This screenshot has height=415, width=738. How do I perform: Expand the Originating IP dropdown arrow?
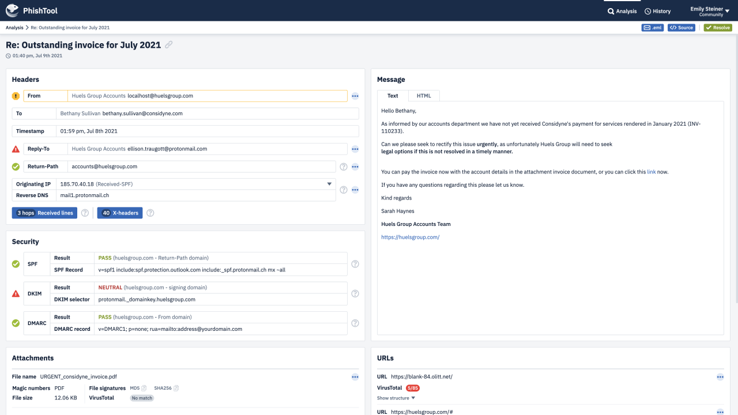[330, 184]
